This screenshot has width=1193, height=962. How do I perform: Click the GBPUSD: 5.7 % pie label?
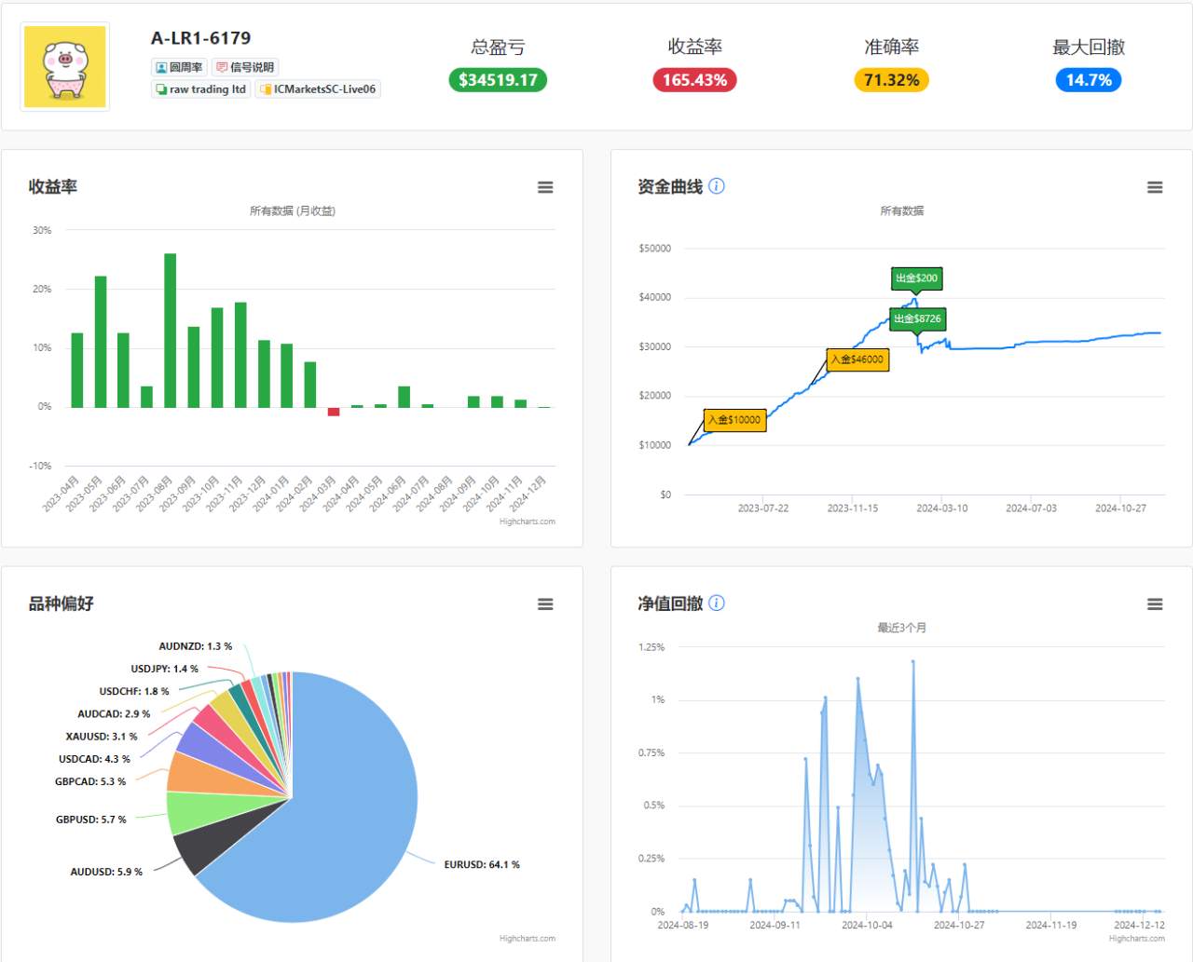pos(91,820)
